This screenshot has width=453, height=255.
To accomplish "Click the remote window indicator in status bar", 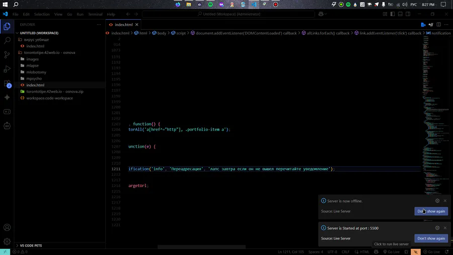I will pyautogui.click(x=5, y=252).
